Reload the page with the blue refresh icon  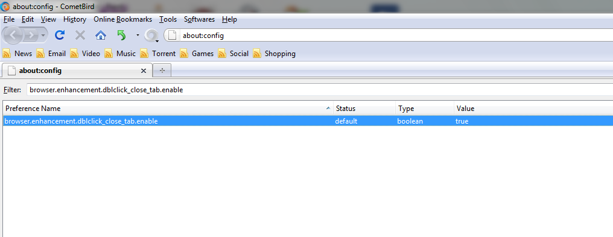tap(59, 36)
